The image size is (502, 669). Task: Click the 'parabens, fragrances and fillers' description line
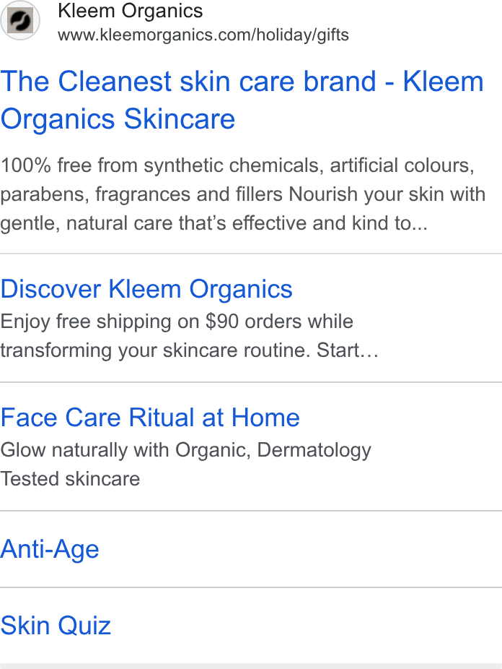click(242, 194)
